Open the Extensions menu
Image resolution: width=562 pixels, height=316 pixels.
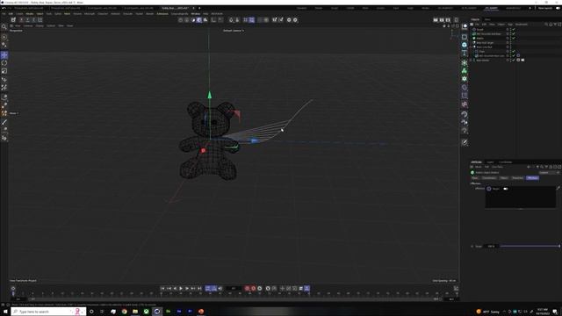pos(162,14)
